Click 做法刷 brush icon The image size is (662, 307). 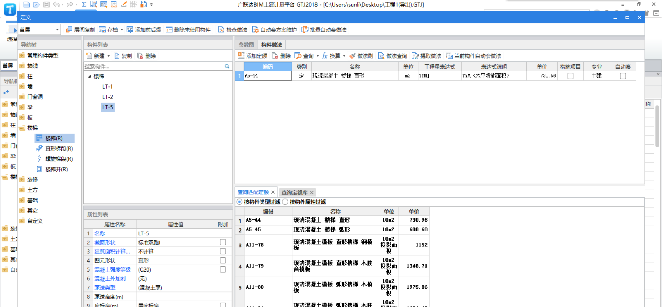(x=352, y=56)
